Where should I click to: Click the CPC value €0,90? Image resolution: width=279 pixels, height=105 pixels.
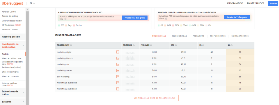click(183, 77)
